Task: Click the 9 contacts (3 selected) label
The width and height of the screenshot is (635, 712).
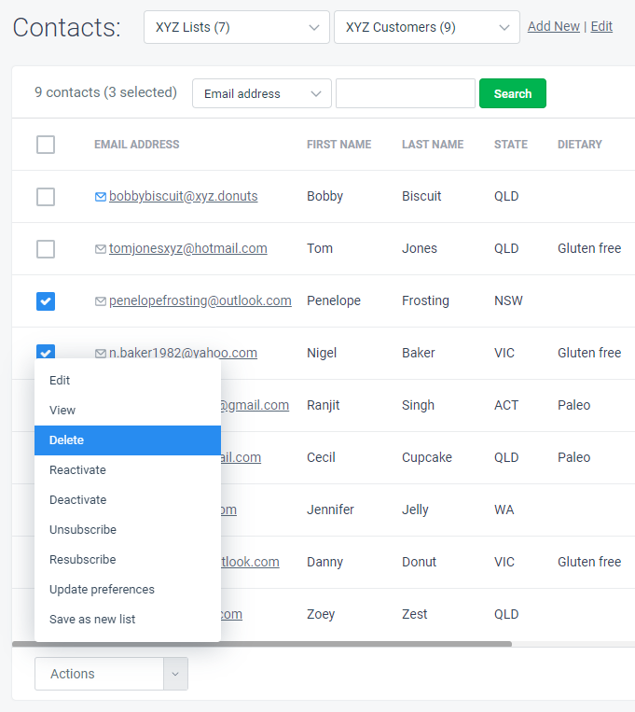Action: coord(105,92)
